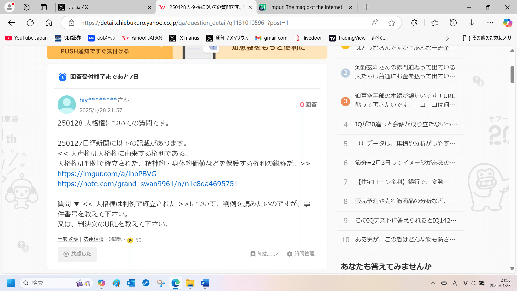Toggle the favorites star for this page
This screenshot has height=291, width=517.
coord(392,23)
